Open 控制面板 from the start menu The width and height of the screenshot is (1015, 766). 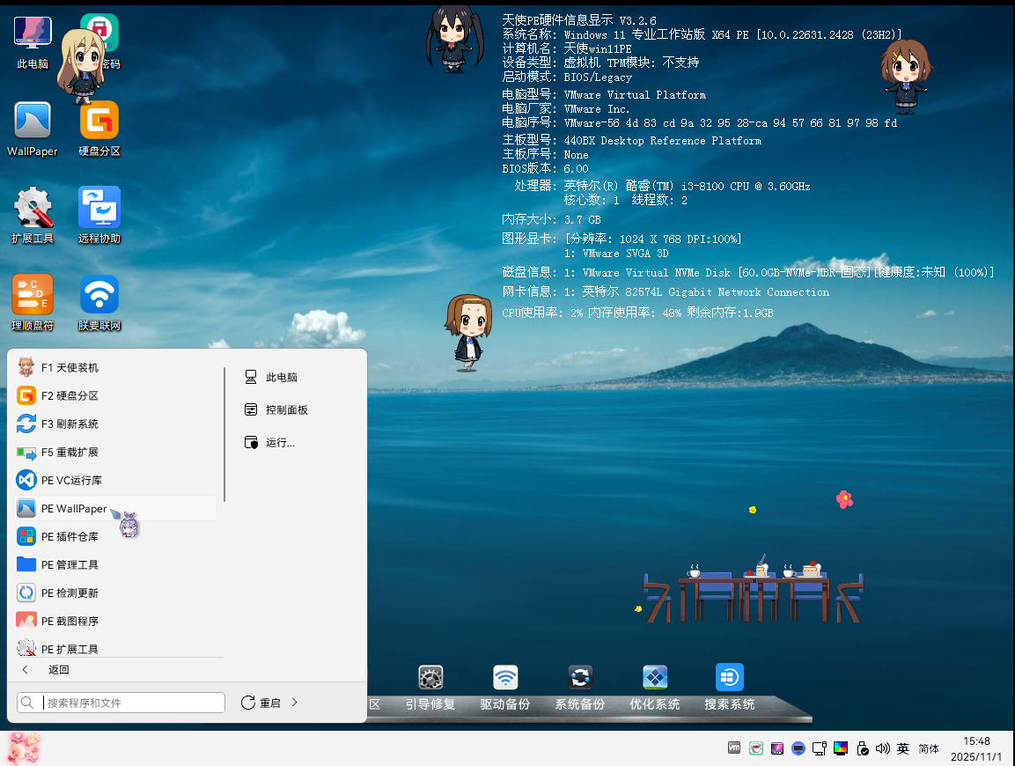[286, 409]
